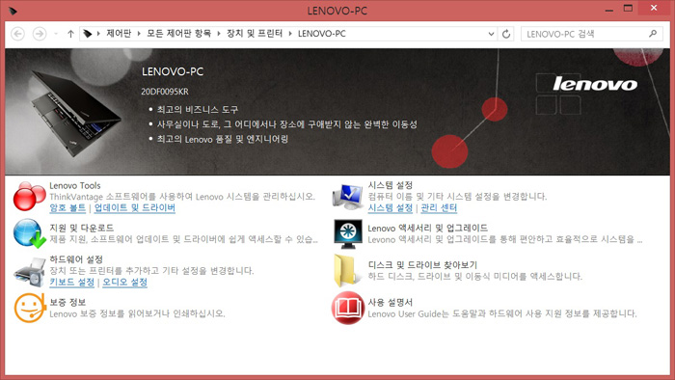Open the printer icon for 하드웨어 설정
Viewport: 675px width, 380px height.
pos(29,272)
